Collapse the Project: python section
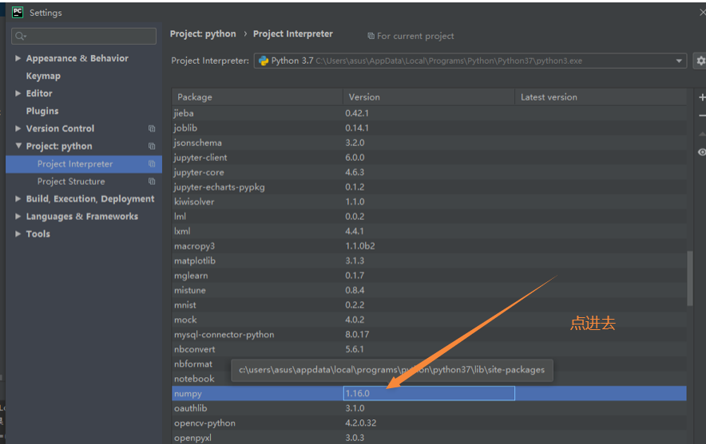Image resolution: width=706 pixels, height=444 pixels. click(x=18, y=146)
